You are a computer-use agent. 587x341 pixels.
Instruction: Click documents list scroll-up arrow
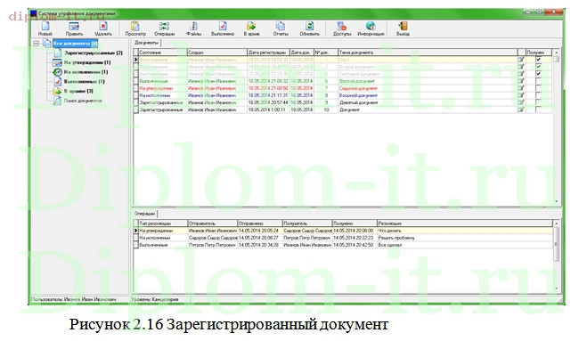[557, 53]
